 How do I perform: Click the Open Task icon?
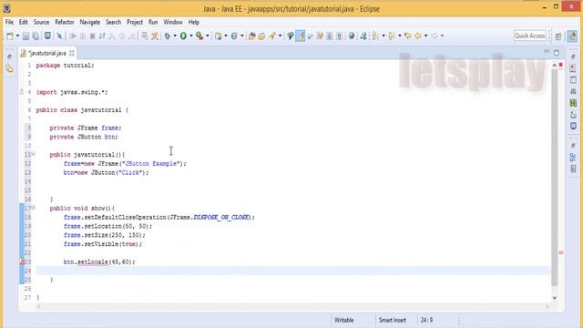pos(261,36)
